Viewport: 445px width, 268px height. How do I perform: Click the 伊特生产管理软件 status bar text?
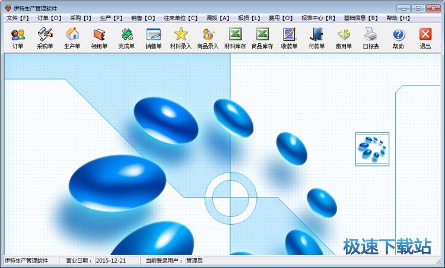pyautogui.click(x=26, y=261)
